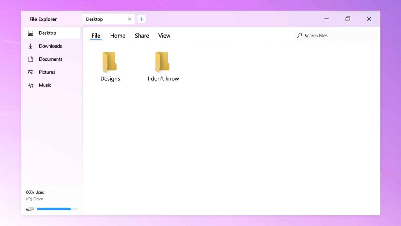The image size is (401, 226).
Task: Close the Desktop tab
Action: click(129, 19)
